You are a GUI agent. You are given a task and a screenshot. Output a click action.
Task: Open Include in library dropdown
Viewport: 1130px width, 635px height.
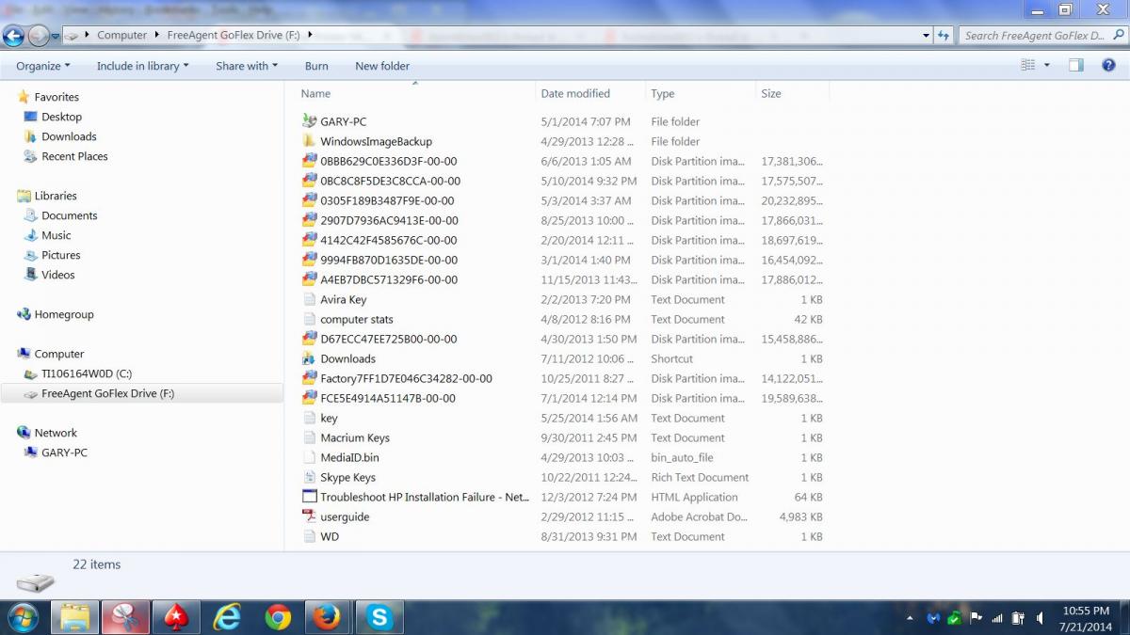pyautogui.click(x=142, y=66)
